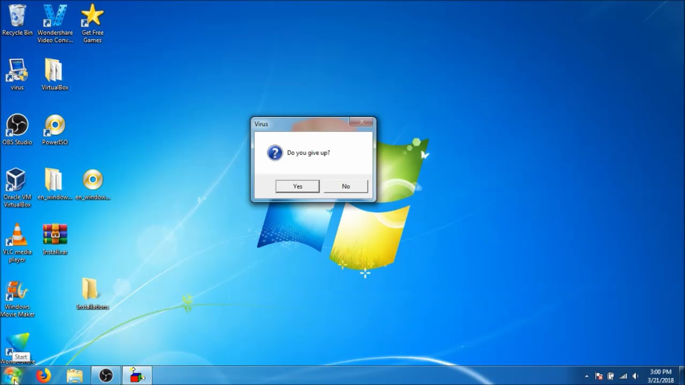This screenshot has width=685, height=385.
Task: Select the PowerISO desktop shortcut
Action: click(55, 129)
